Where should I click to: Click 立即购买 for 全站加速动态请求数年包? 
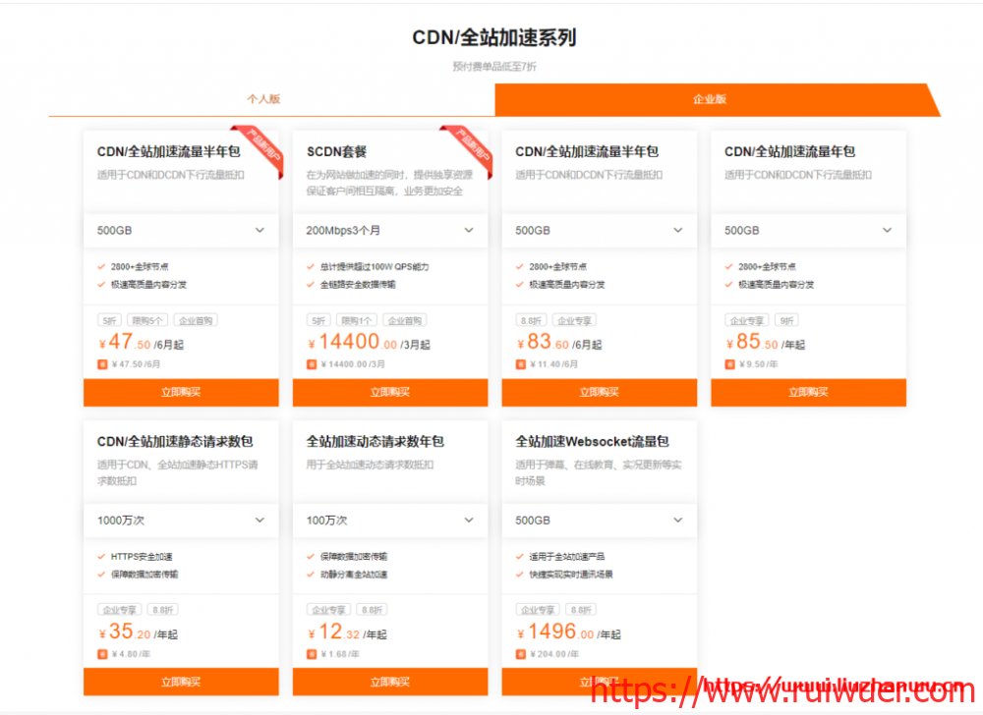[389, 682]
